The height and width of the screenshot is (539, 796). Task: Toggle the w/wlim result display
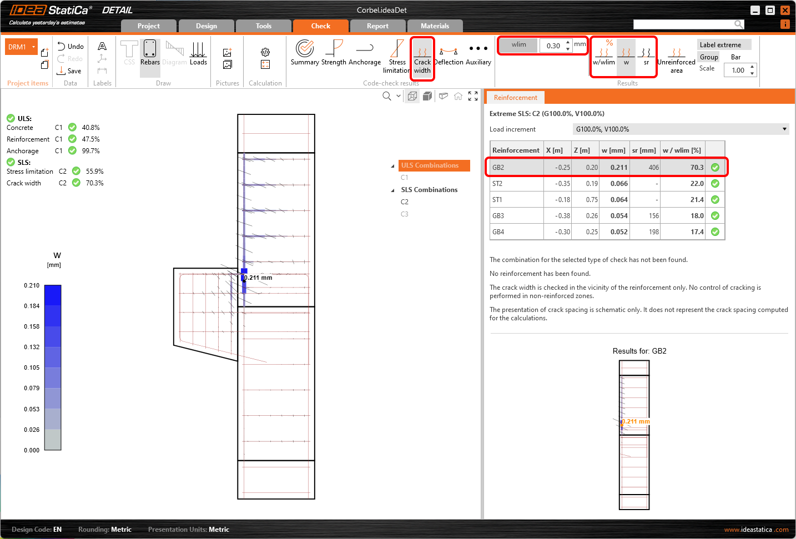click(x=603, y=56)
